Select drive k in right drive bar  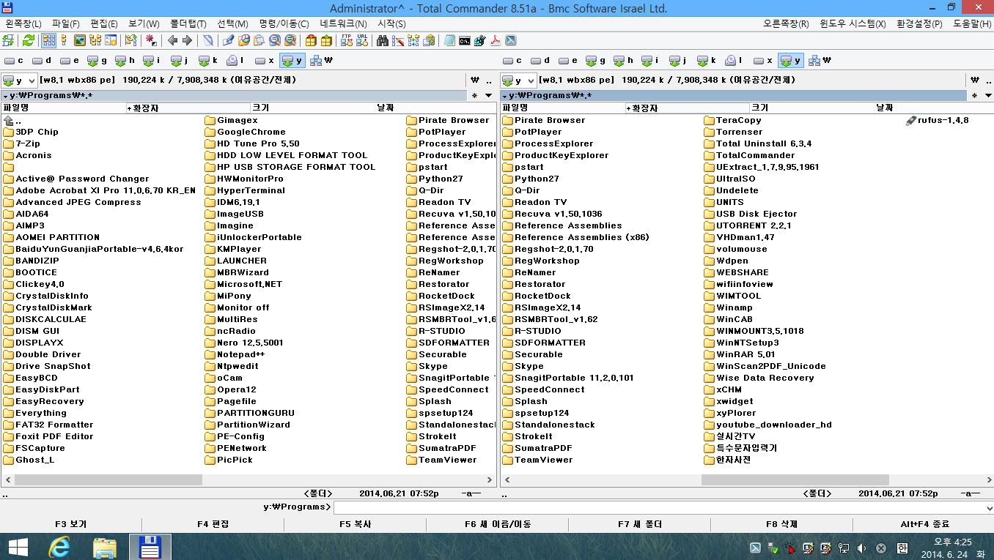[707, 61]
